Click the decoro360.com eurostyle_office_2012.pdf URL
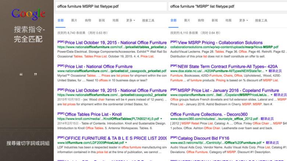The image size is (287, 161). (214, 119)
